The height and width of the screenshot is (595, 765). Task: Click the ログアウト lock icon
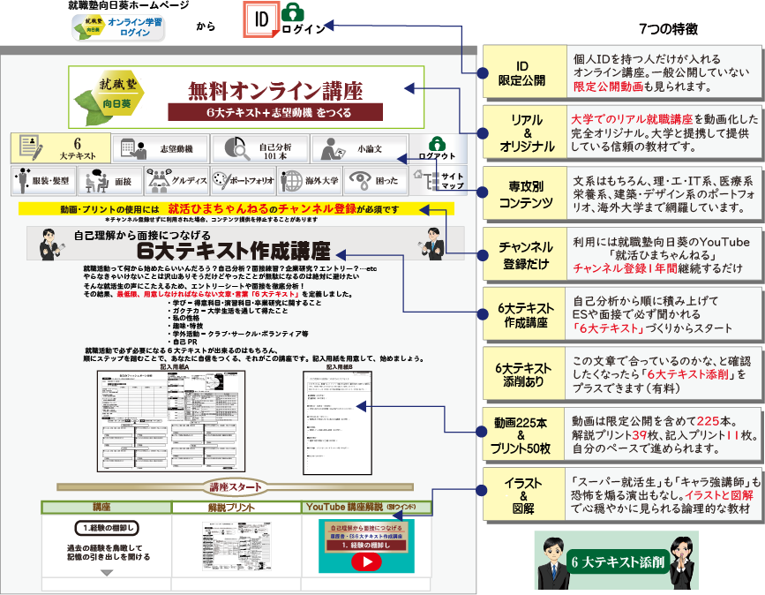tap(437, 147)
